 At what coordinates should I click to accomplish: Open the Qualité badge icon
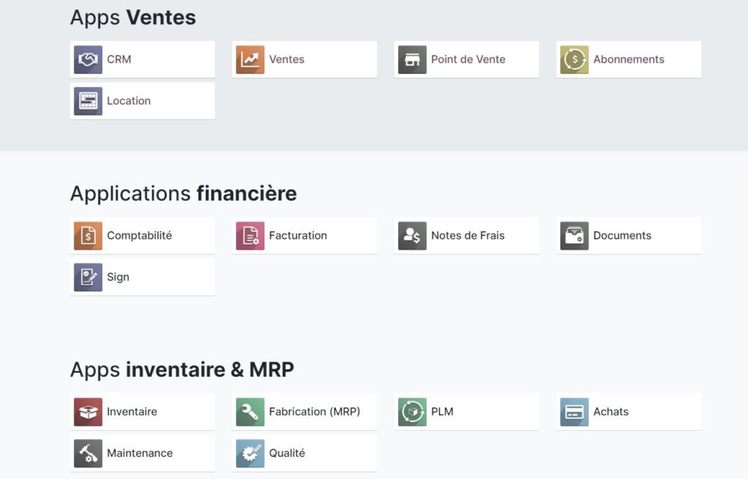click(249, 453)
